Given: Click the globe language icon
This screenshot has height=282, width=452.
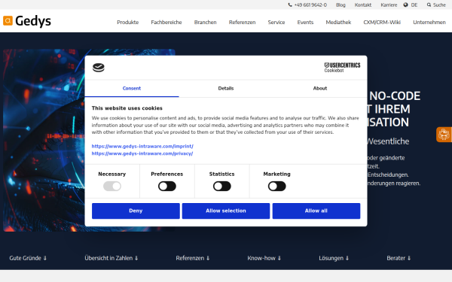Looking at the screenshot, I should [405, 5].
